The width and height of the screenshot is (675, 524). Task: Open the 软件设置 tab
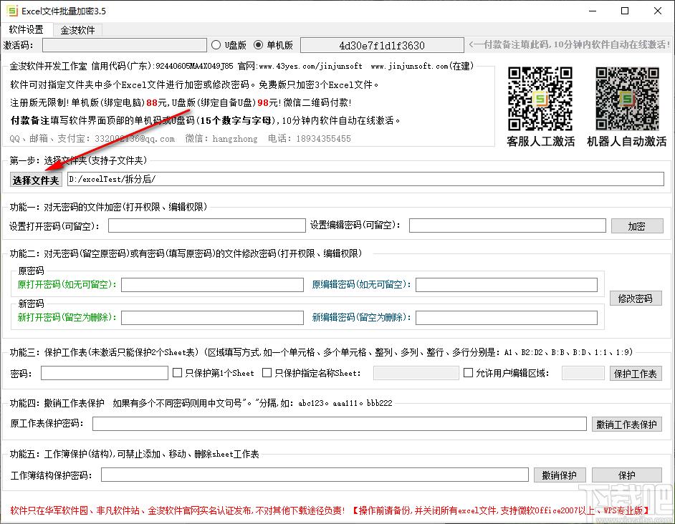coord(27,29)
